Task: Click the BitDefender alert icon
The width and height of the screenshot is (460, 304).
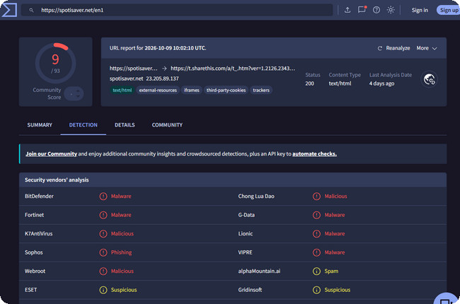Action: pos(103,196)
